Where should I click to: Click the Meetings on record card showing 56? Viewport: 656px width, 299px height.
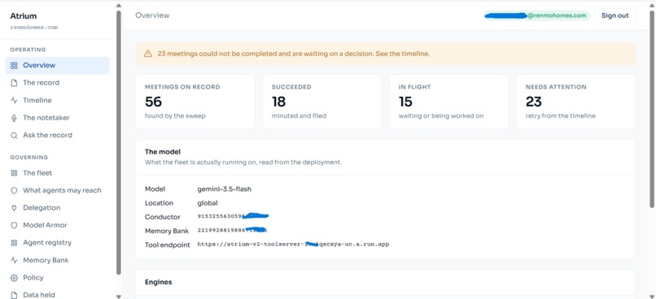(x=195, y=102)
